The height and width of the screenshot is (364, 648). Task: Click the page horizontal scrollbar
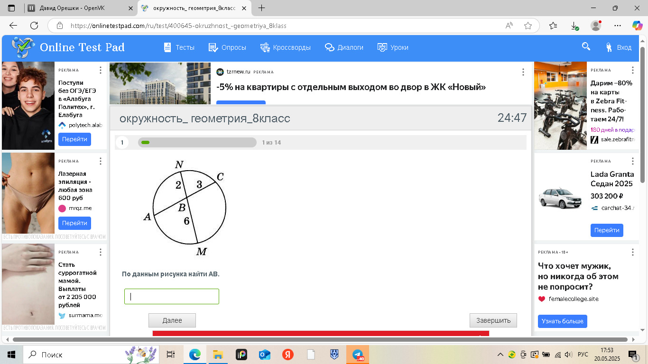[320, 339]
